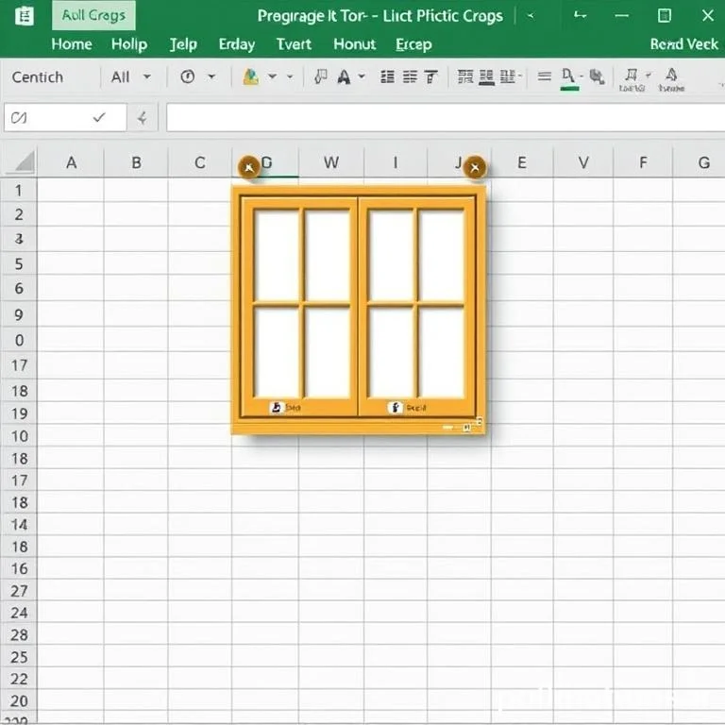Image resolution: width=725 pixels, height=725 pixels.
Task: Select row header 1
Action: [x=19, y=190]
